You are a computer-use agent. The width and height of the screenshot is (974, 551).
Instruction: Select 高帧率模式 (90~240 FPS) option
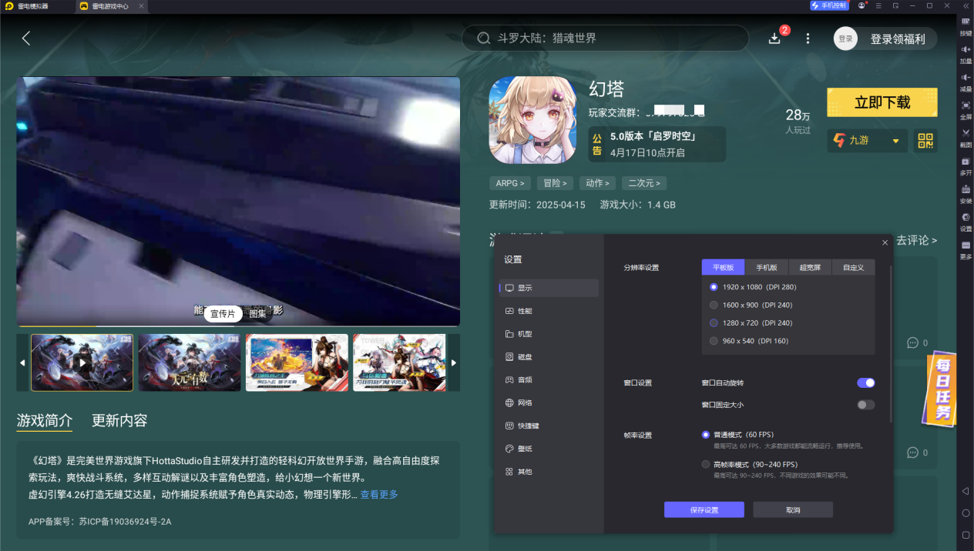[x=749, y=465]
